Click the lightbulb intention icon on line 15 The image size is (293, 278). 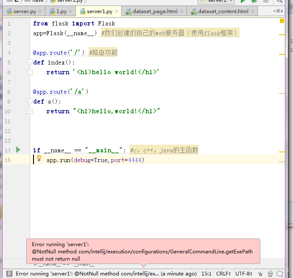click(39, 158)
